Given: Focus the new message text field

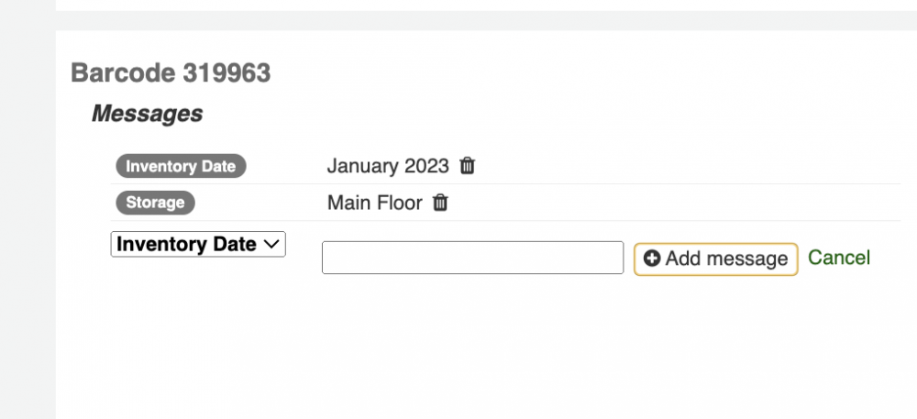Looking at the screenshot, I should pyautogui.click(x=472, y=258).
